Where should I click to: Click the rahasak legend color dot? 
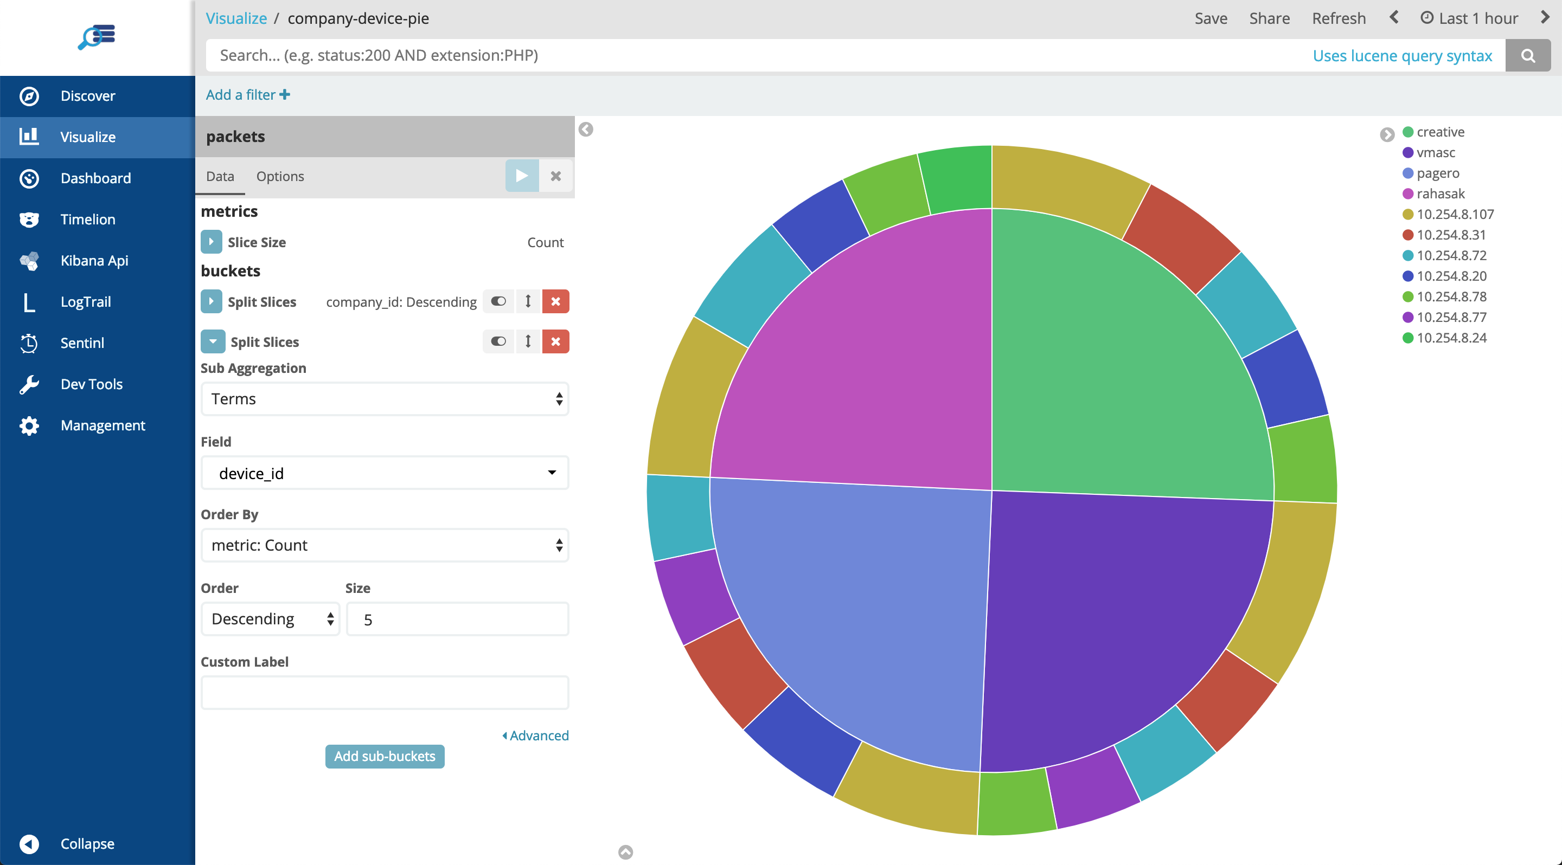(x=1407, y=194)
